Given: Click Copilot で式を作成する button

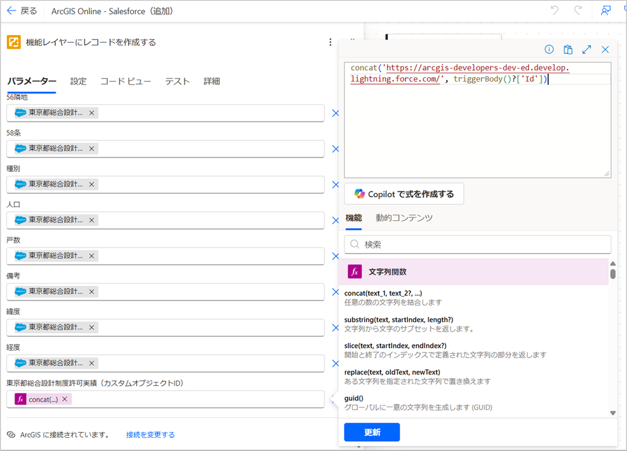Looking at the screenshot, I should coord(404,194).
